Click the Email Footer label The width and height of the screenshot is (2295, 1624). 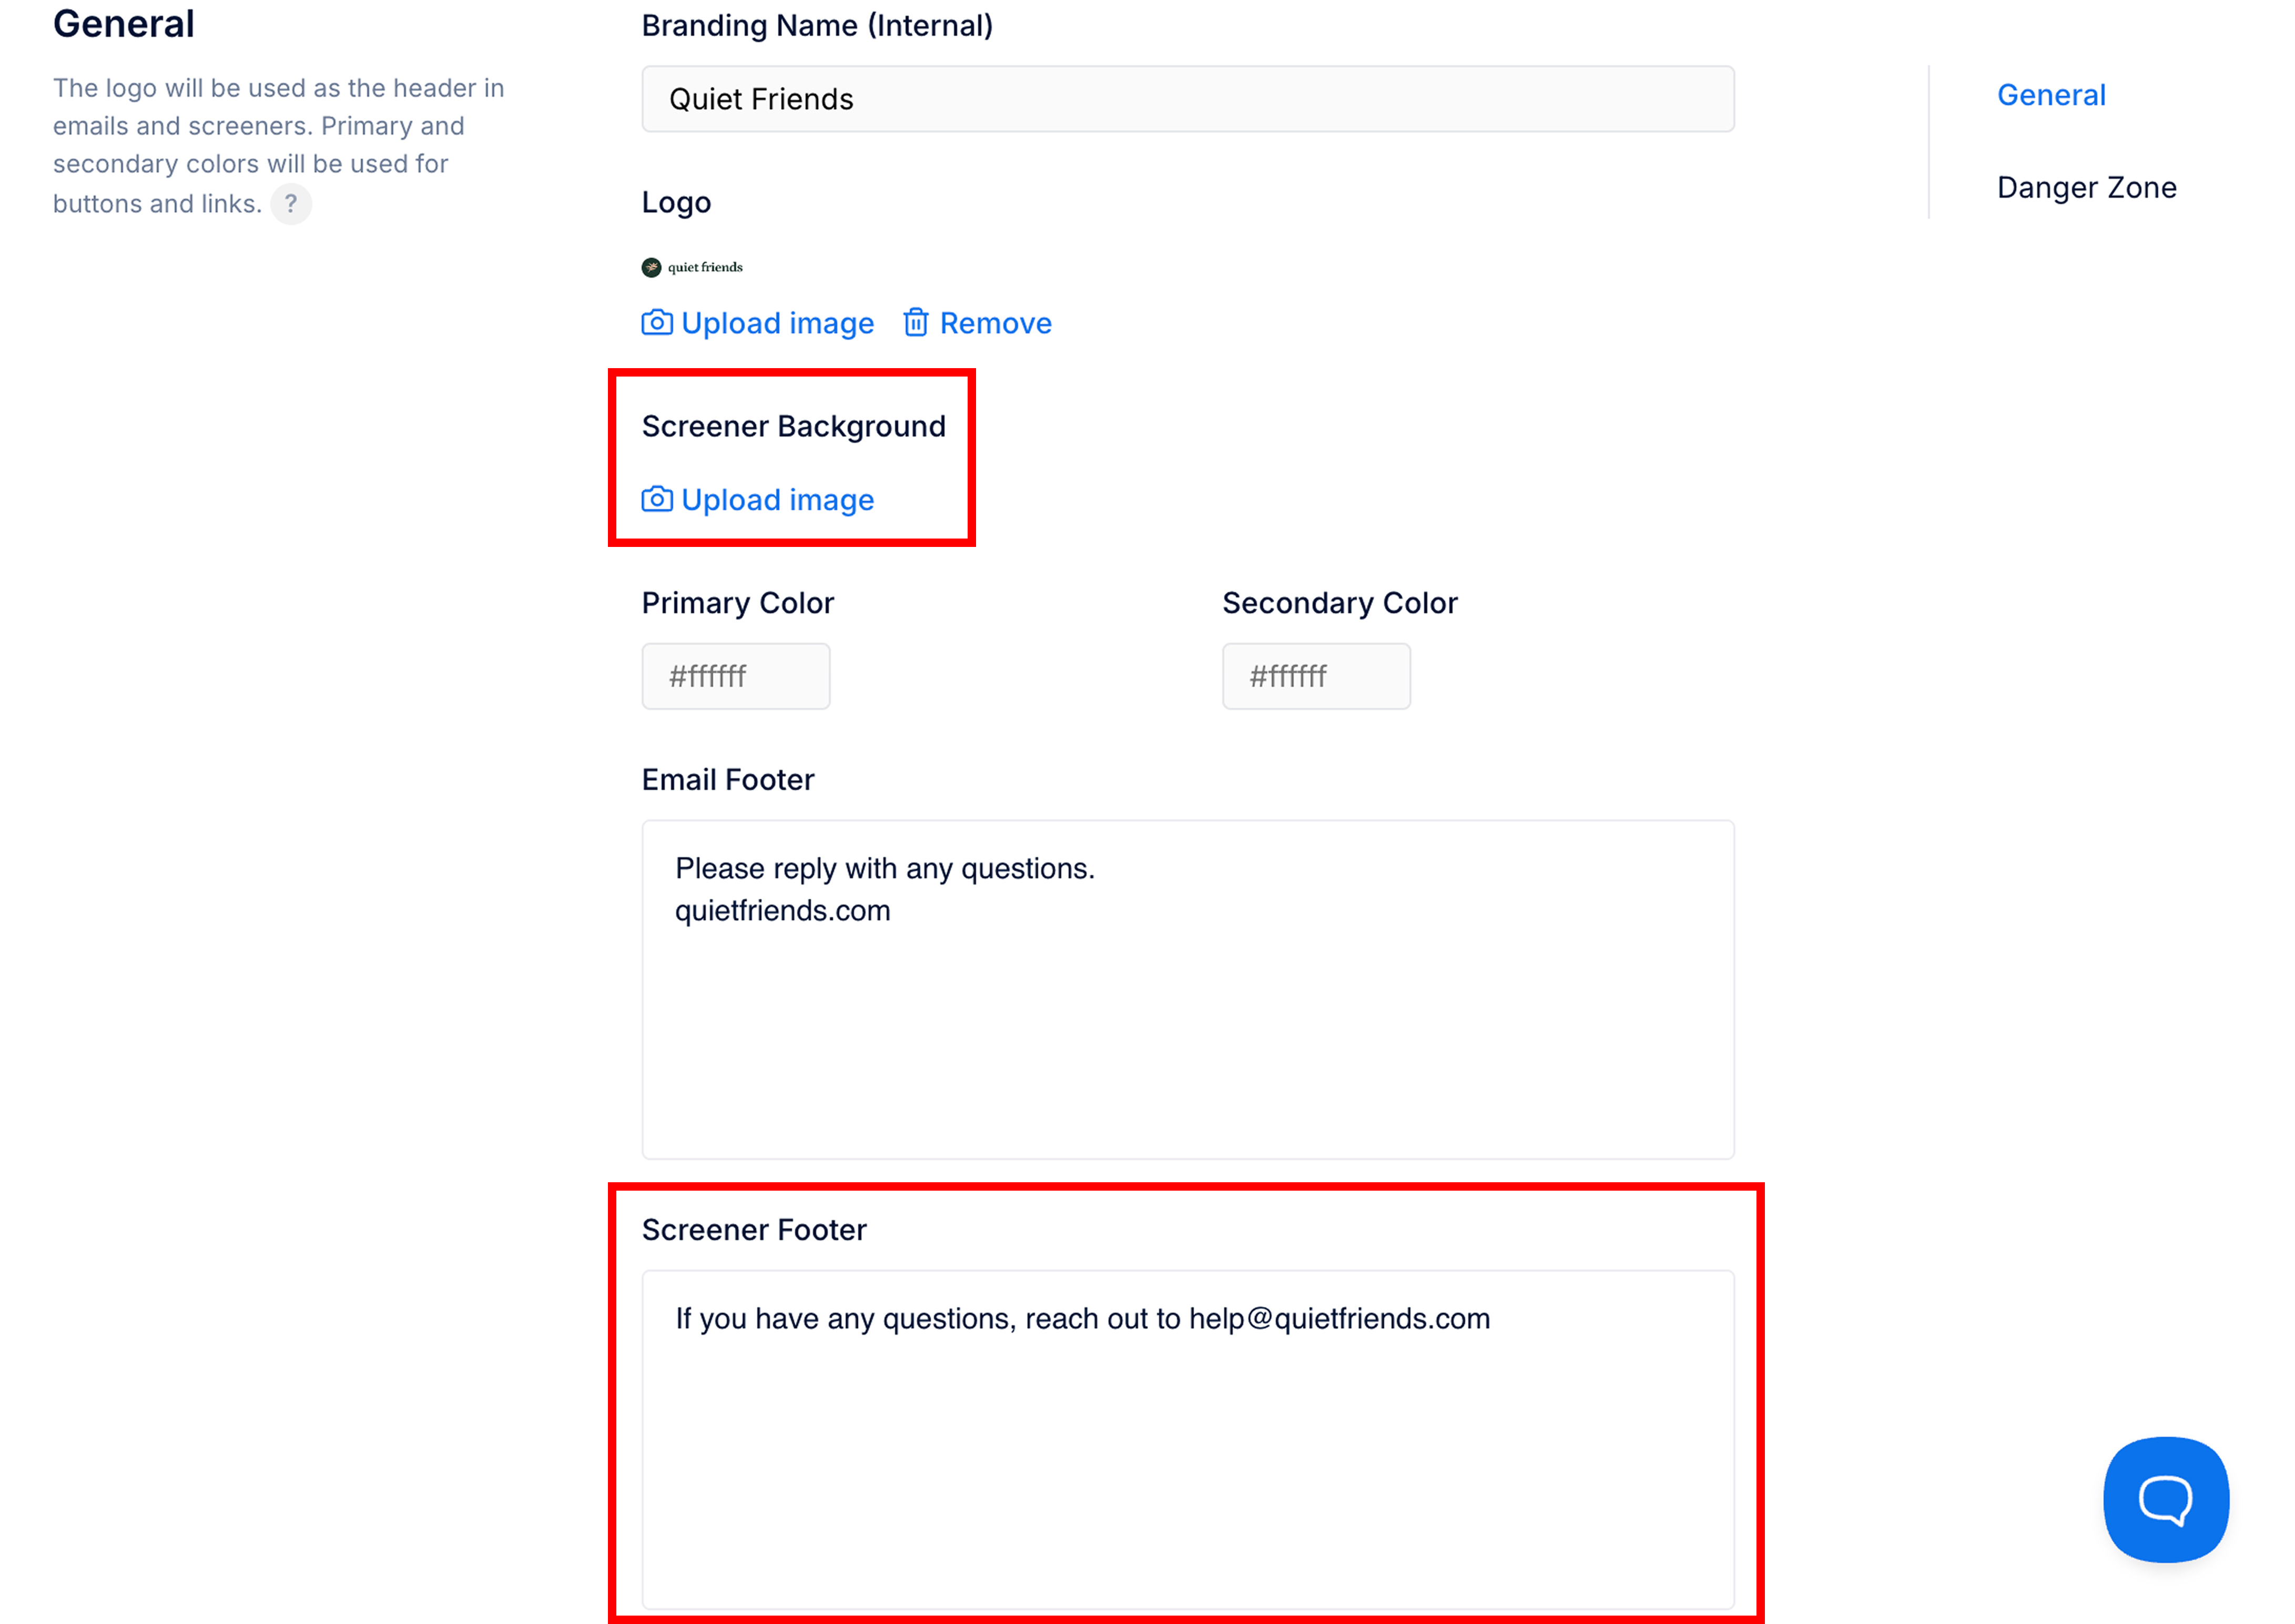(x=728, y=780)
